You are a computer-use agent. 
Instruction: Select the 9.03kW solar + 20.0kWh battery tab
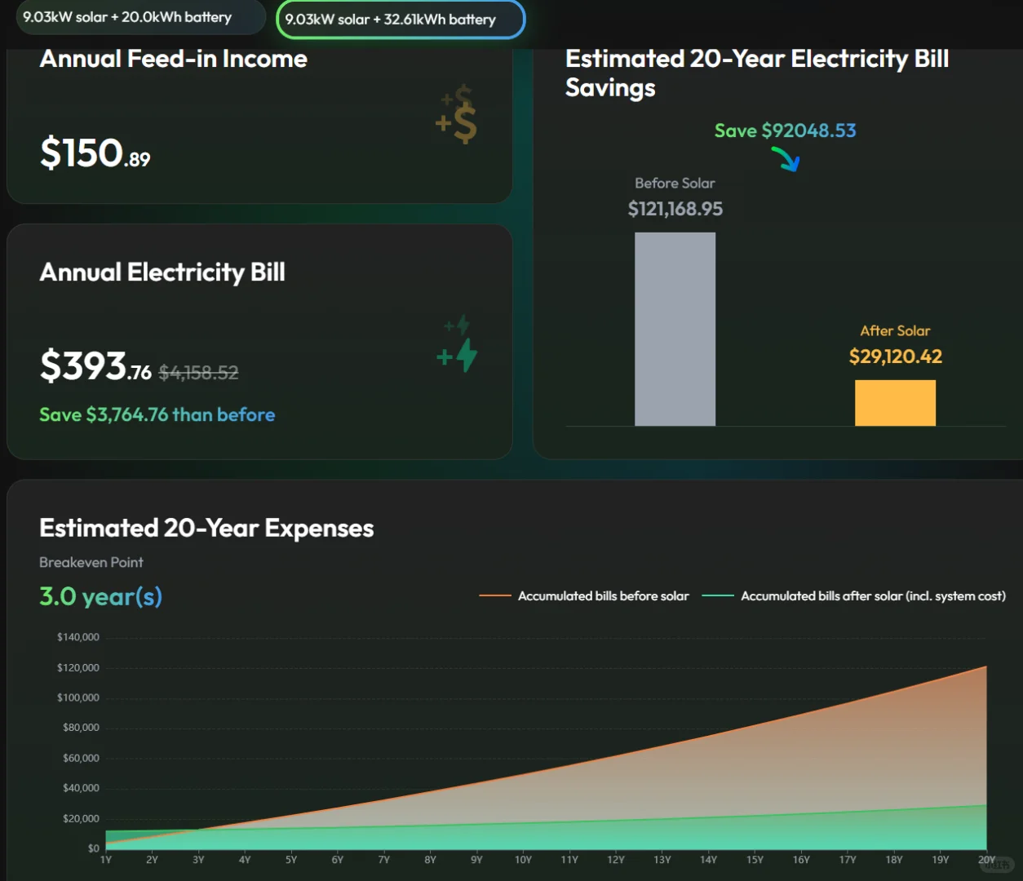(x=140, y=17)
